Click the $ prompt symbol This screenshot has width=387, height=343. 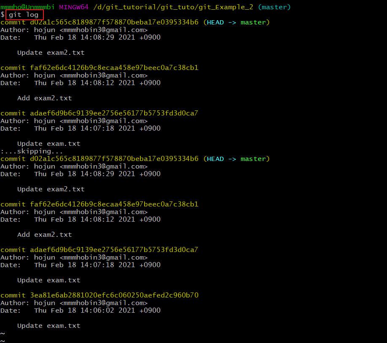[x=3, y=15]
